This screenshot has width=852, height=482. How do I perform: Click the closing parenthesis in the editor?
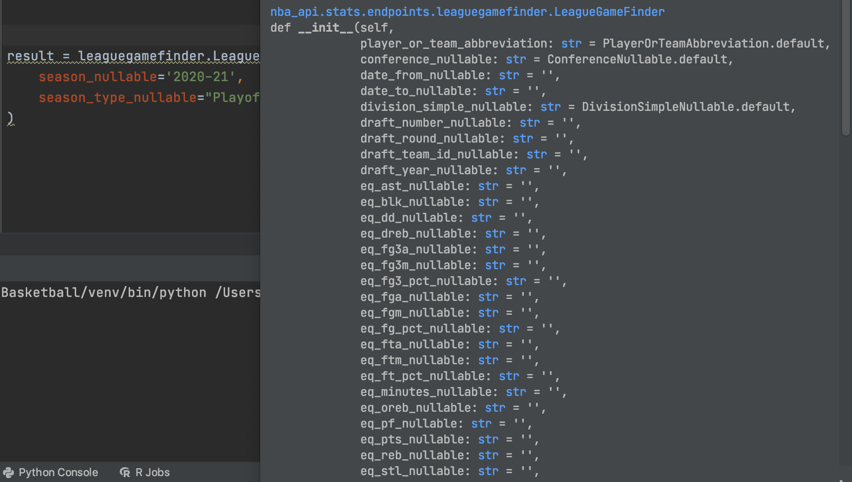(x=10, y=119)
